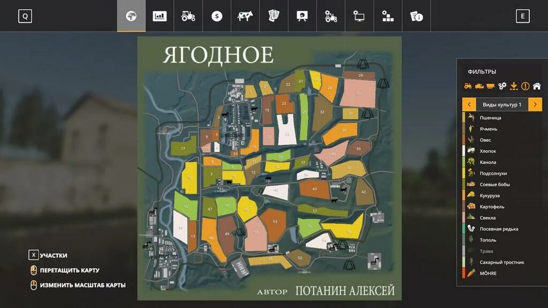
Task: Open the map overview globe tab
Action: [132, 16]
